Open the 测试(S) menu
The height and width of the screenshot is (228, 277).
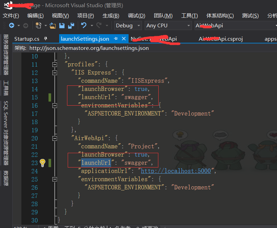250,16
